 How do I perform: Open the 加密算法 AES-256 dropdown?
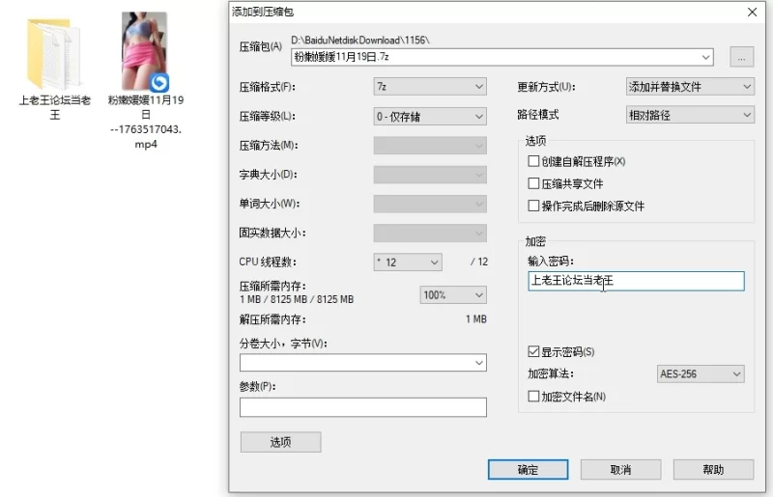[700, 373]
